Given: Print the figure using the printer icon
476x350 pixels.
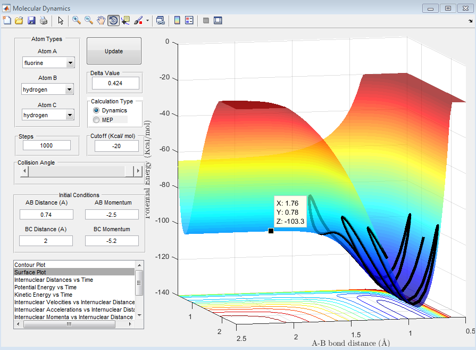Looking at the screenshot, I should click(x=43, y=20).
